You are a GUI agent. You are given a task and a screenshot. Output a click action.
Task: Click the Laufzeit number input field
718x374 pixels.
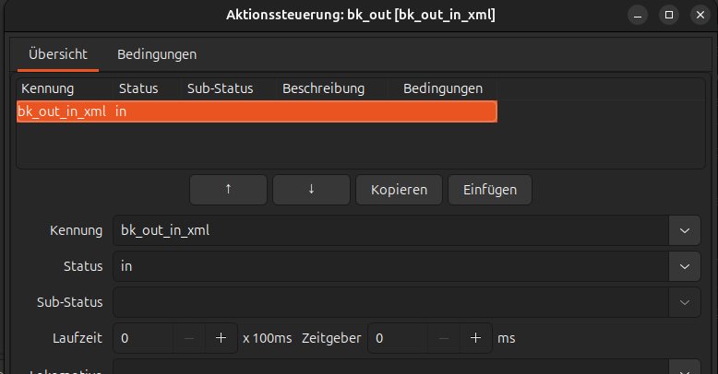[x=143, y=338]
